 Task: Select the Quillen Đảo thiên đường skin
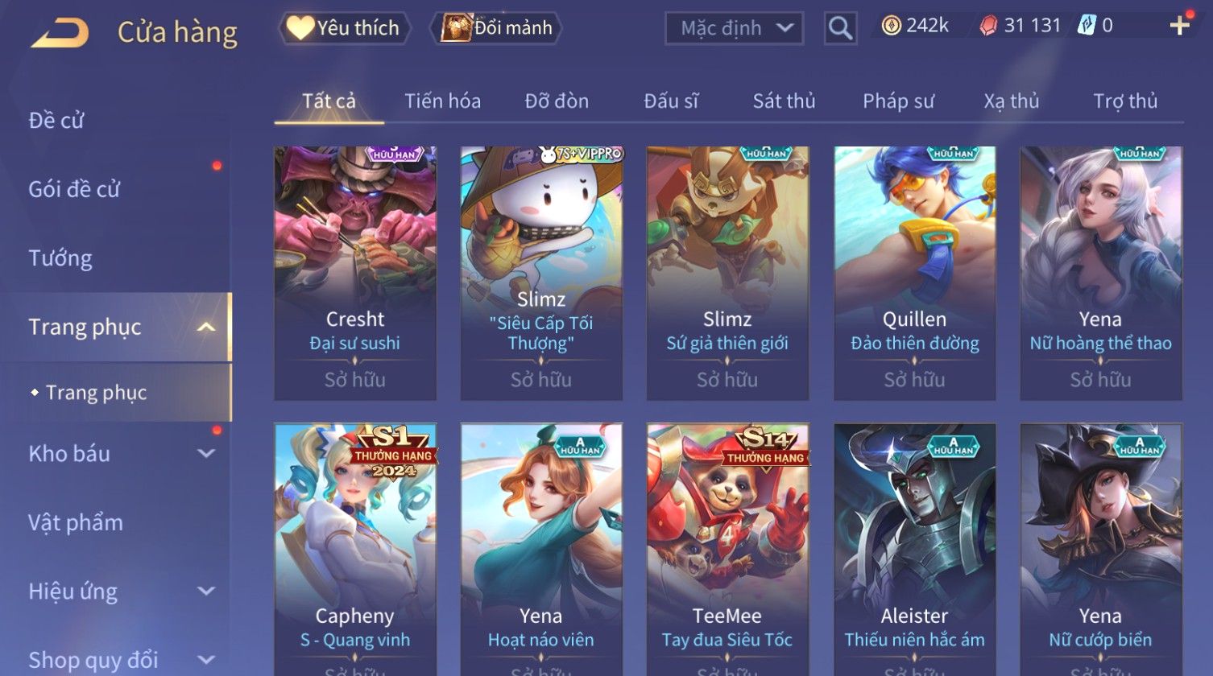coord(915,273)
